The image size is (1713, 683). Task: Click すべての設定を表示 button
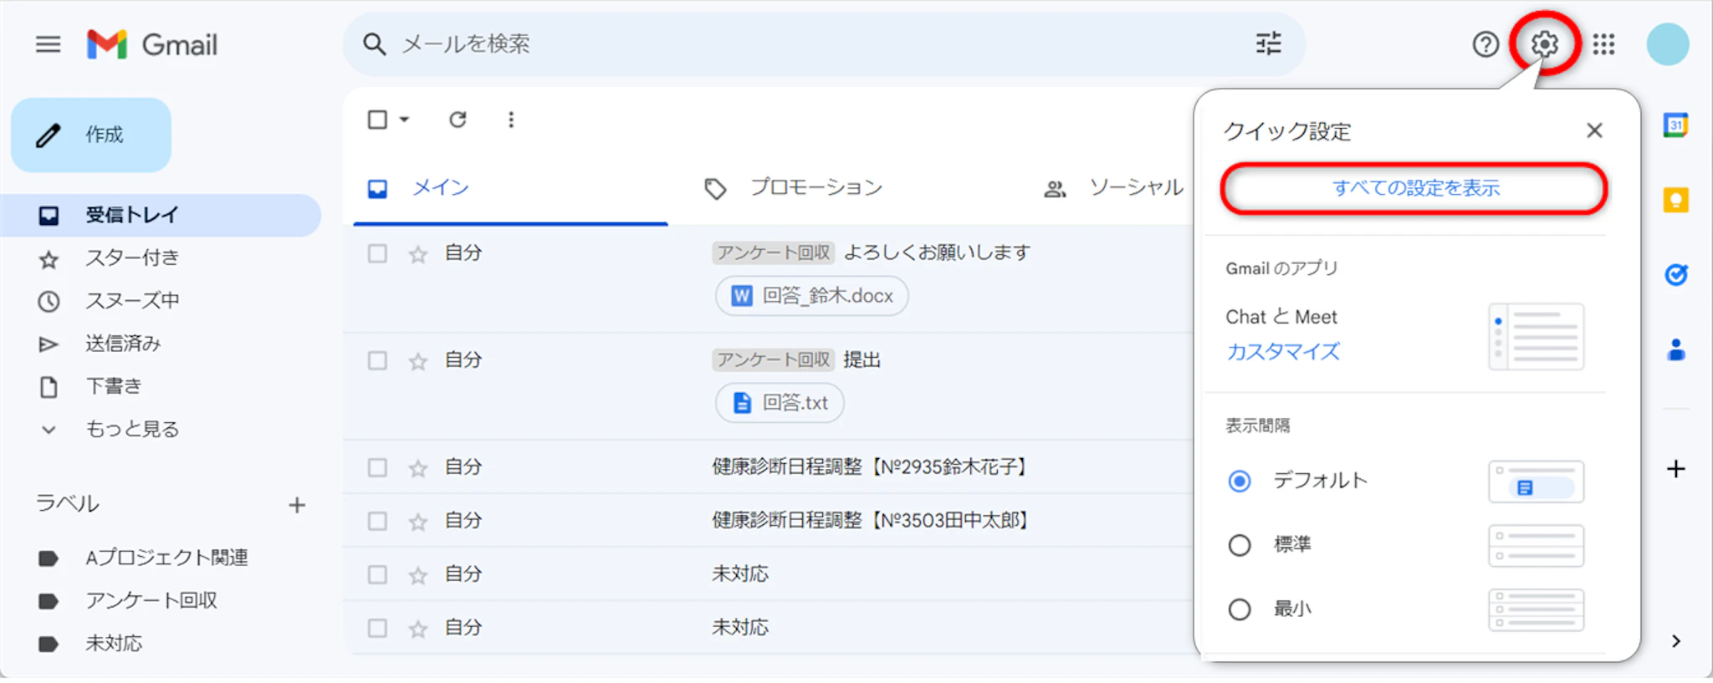1414,188
